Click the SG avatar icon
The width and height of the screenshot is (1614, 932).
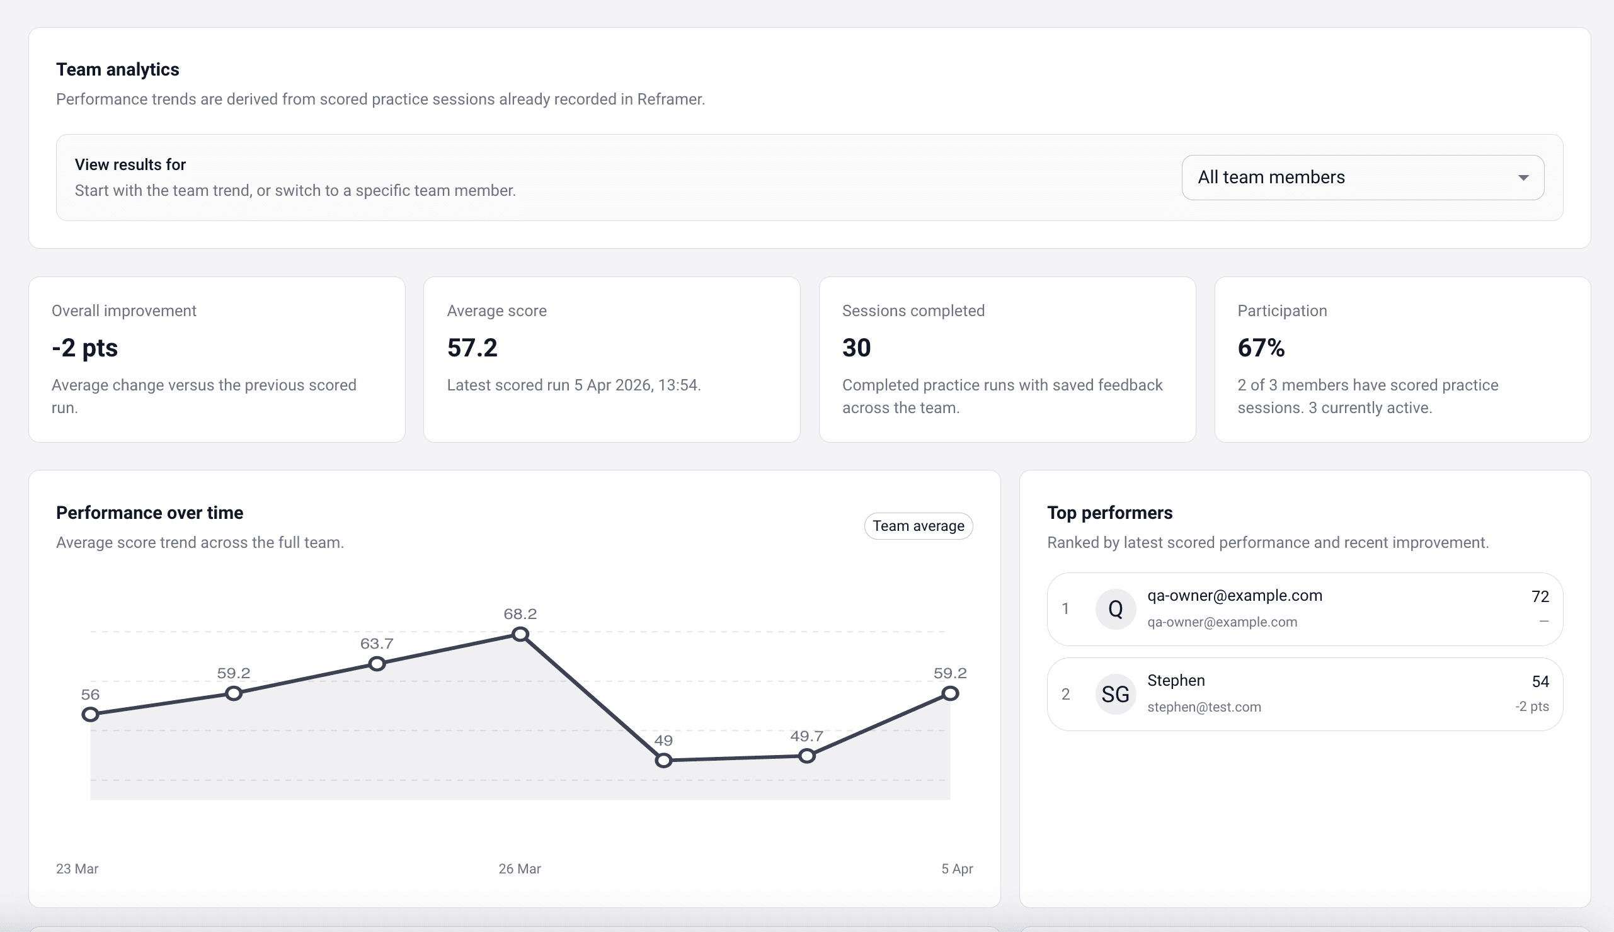[1114, 694]
